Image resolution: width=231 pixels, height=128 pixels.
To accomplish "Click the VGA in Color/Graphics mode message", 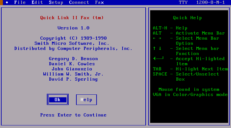I will pos(190,95).
